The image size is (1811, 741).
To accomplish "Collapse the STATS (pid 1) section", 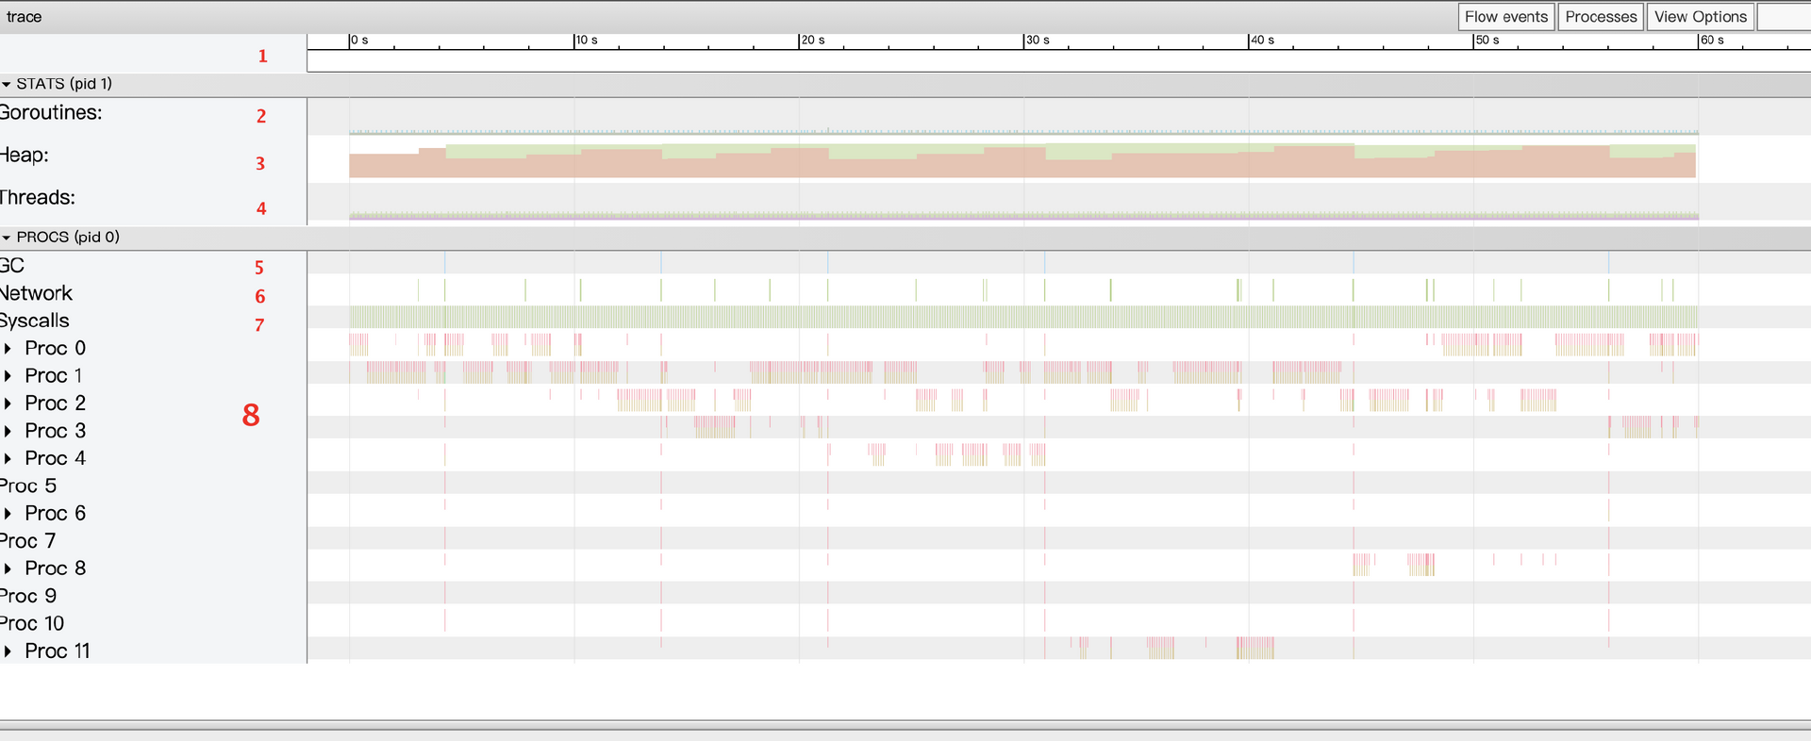I will pos(7,84).
